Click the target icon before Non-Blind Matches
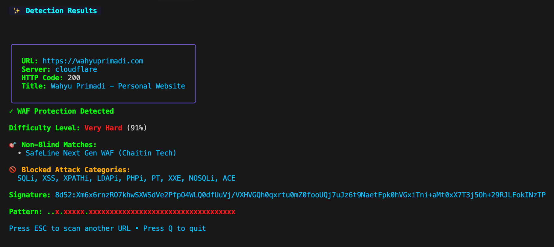 coord(12,145)
